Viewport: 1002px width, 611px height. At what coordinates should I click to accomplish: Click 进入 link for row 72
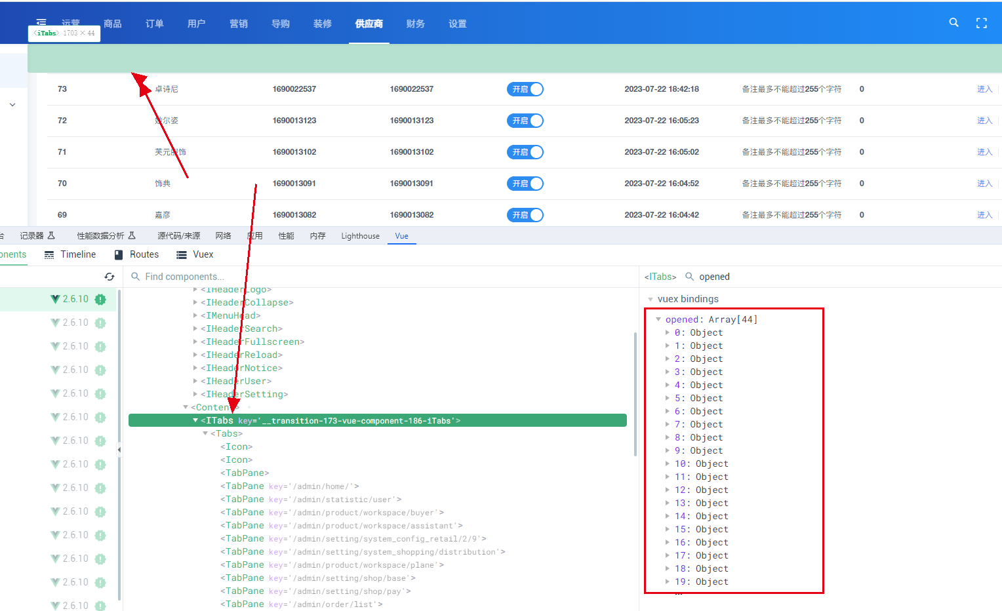[984, 121]
